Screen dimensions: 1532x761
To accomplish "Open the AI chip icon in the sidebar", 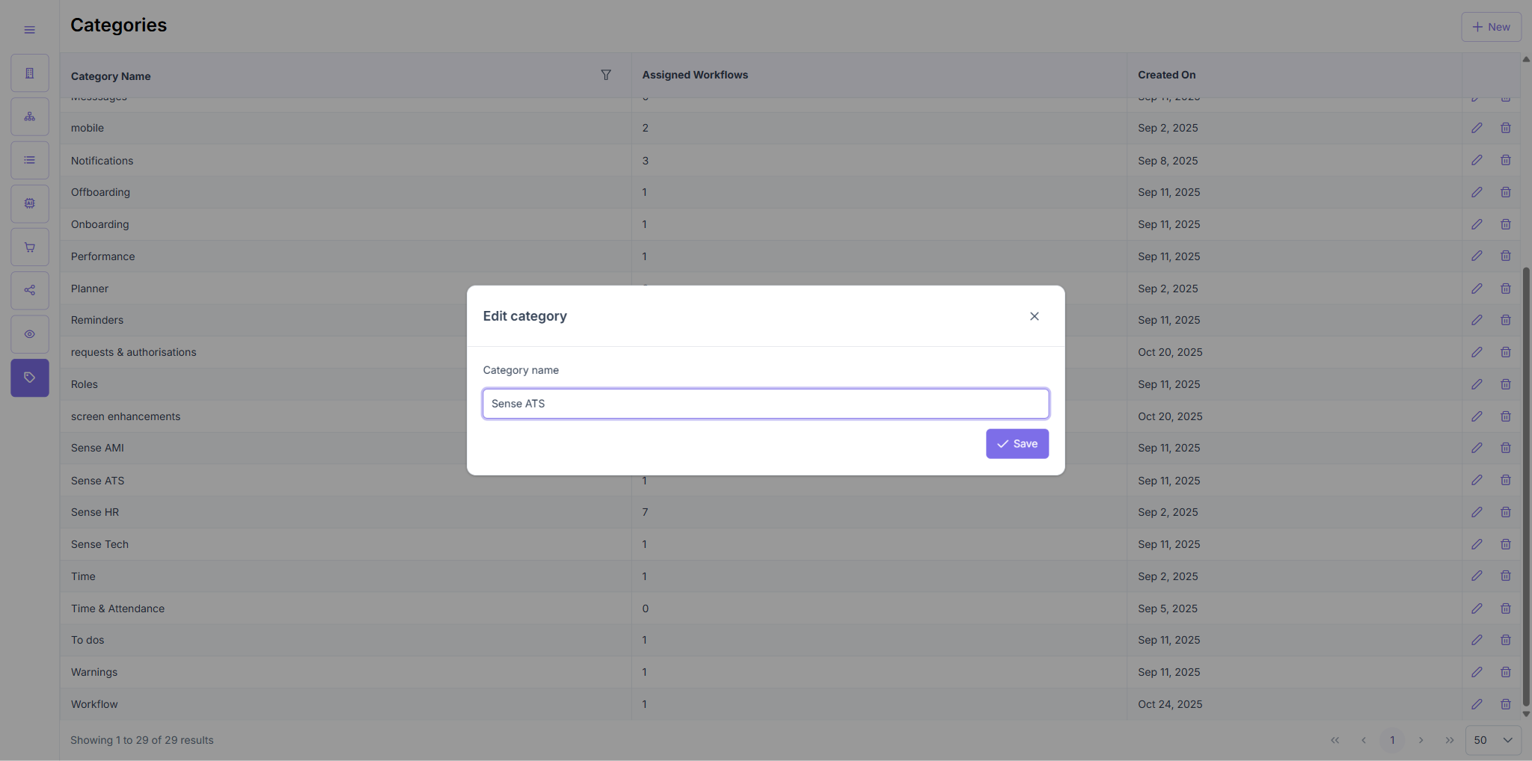I will tap(30, 203).
